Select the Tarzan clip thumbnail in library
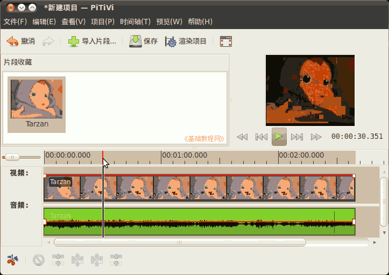Screen dimensions: 389x275 [37, 104]
